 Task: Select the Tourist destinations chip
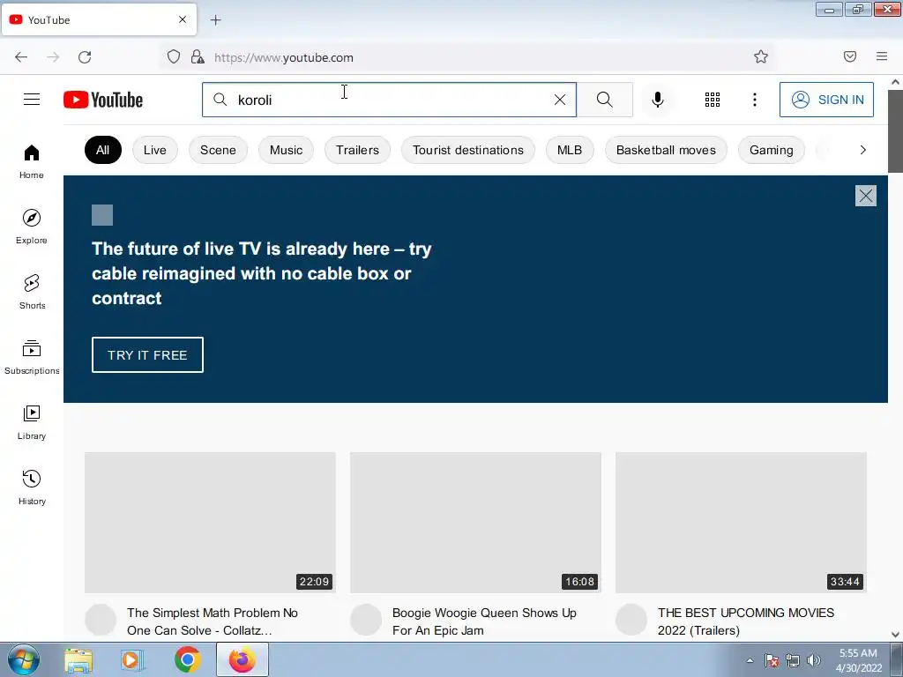[x=468, y=150]
